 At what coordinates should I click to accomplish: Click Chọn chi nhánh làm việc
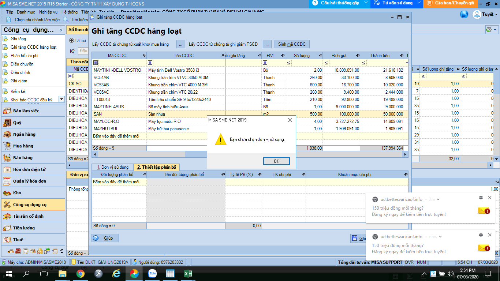[33, 20]
